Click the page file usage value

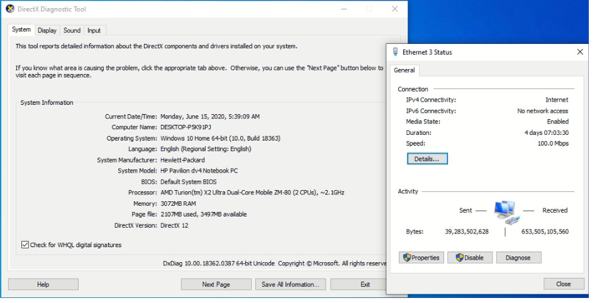coord(204,215)
